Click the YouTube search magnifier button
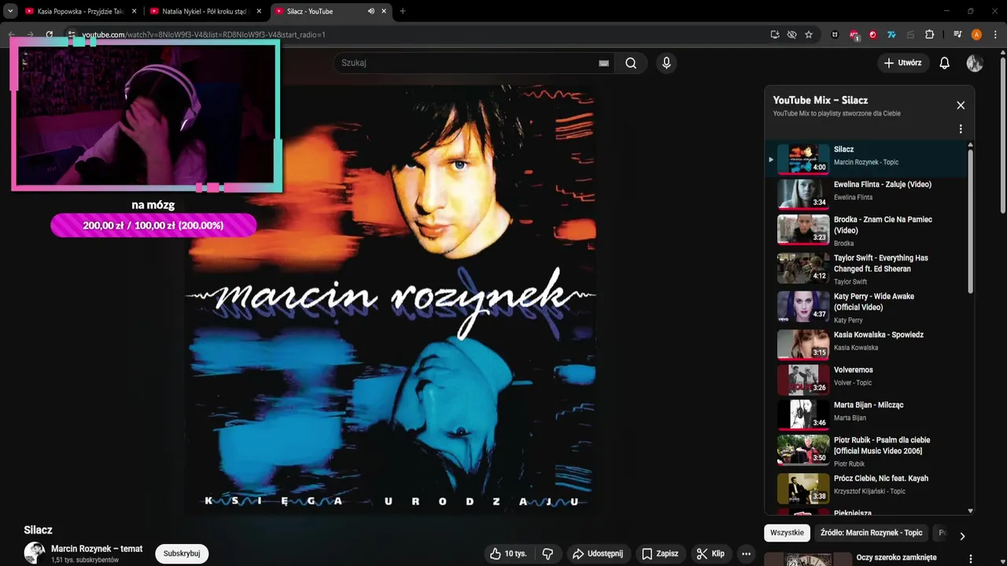The height and width of the screenshot is (566, 1007). pyautogui.click(x=630, y=63)
